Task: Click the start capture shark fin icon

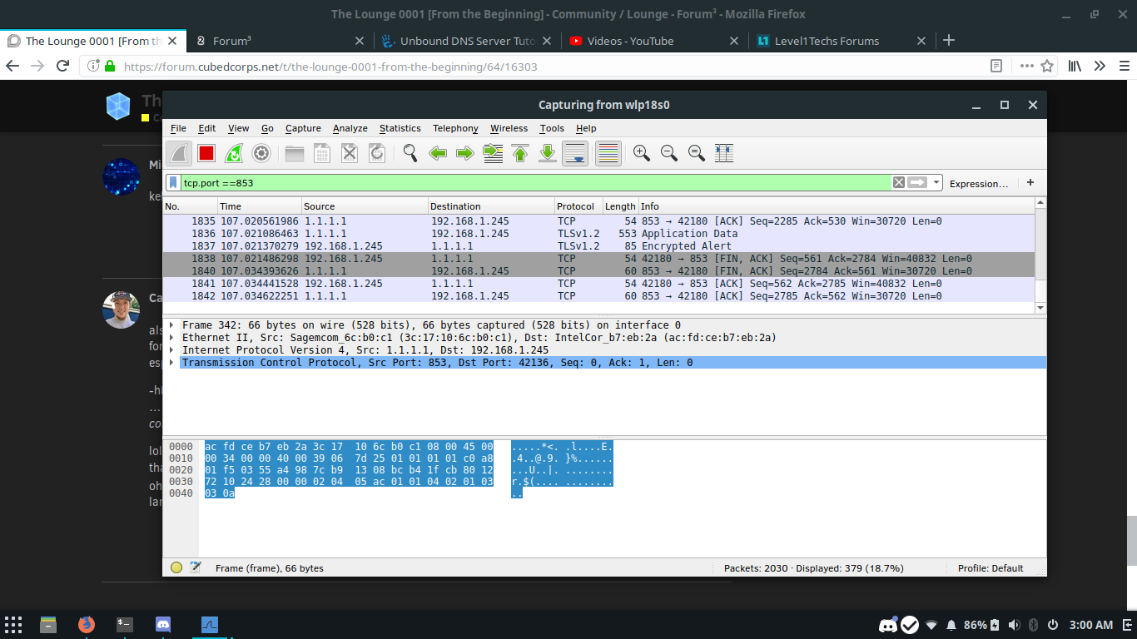Action: (x=179, y=153)
